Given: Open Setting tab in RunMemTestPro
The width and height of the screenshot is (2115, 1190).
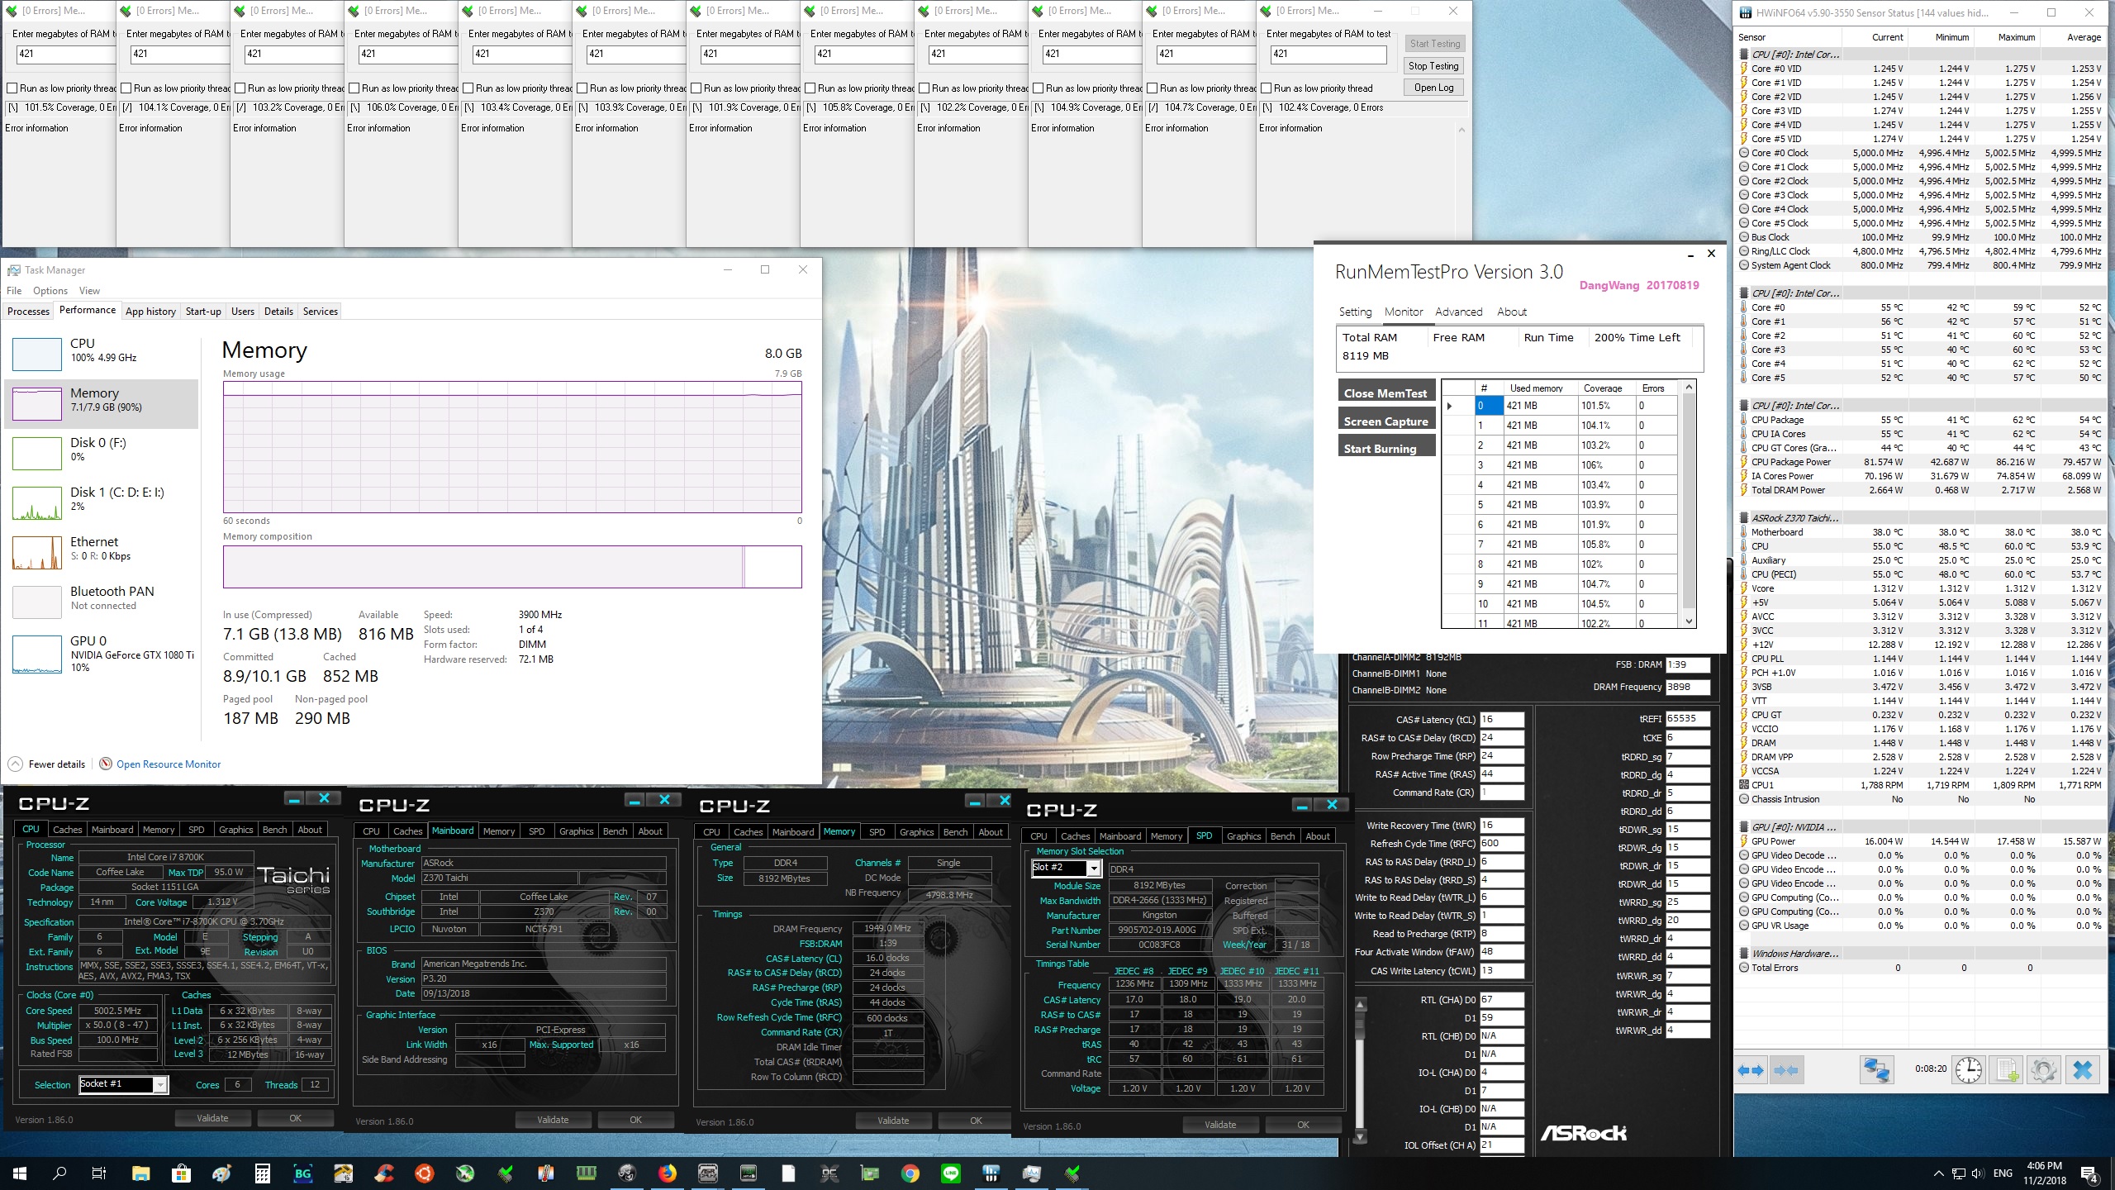Looking at the screenshot, I should click(1355, 312).
